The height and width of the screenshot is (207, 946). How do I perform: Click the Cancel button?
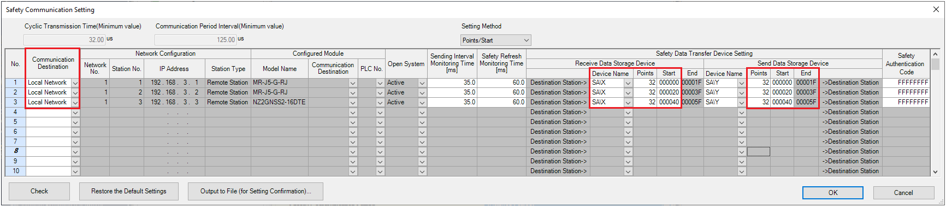[x=903, y=193]
